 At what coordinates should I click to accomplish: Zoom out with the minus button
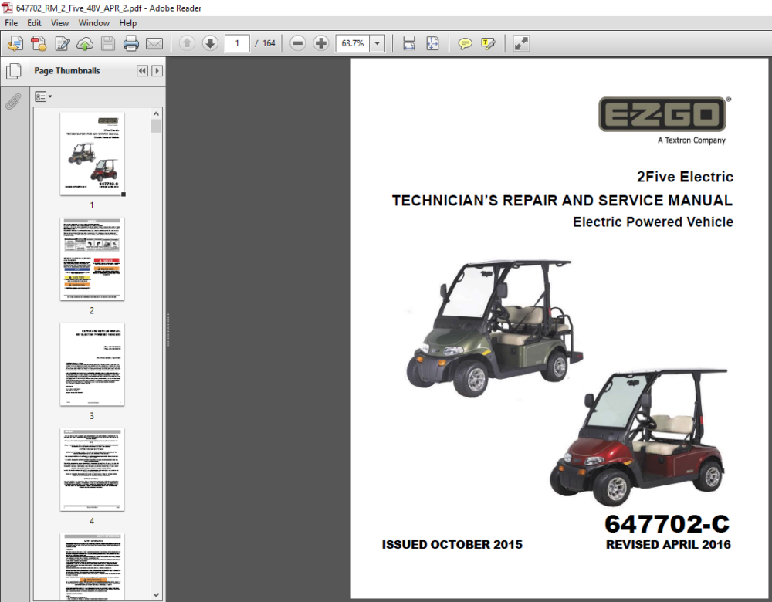(297, 43)
